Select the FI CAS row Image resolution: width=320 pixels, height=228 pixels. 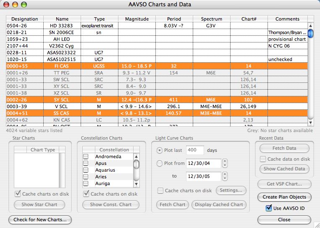[157, 66]
